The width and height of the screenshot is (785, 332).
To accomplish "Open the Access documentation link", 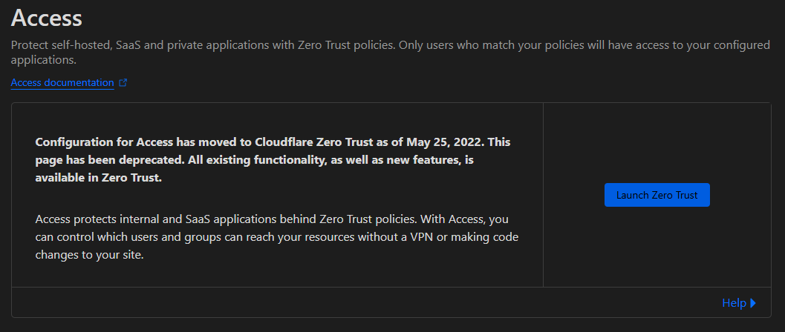I will point(62,83).
